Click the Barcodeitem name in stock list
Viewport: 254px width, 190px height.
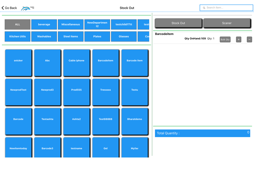point(164,34)
